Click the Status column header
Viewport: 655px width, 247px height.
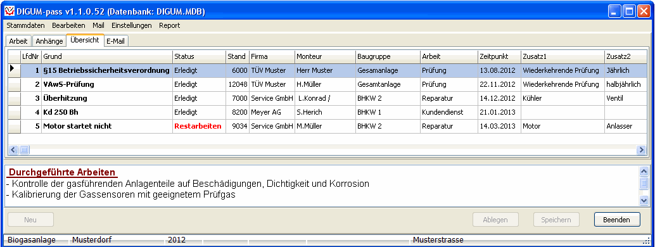tap(200, 56)
